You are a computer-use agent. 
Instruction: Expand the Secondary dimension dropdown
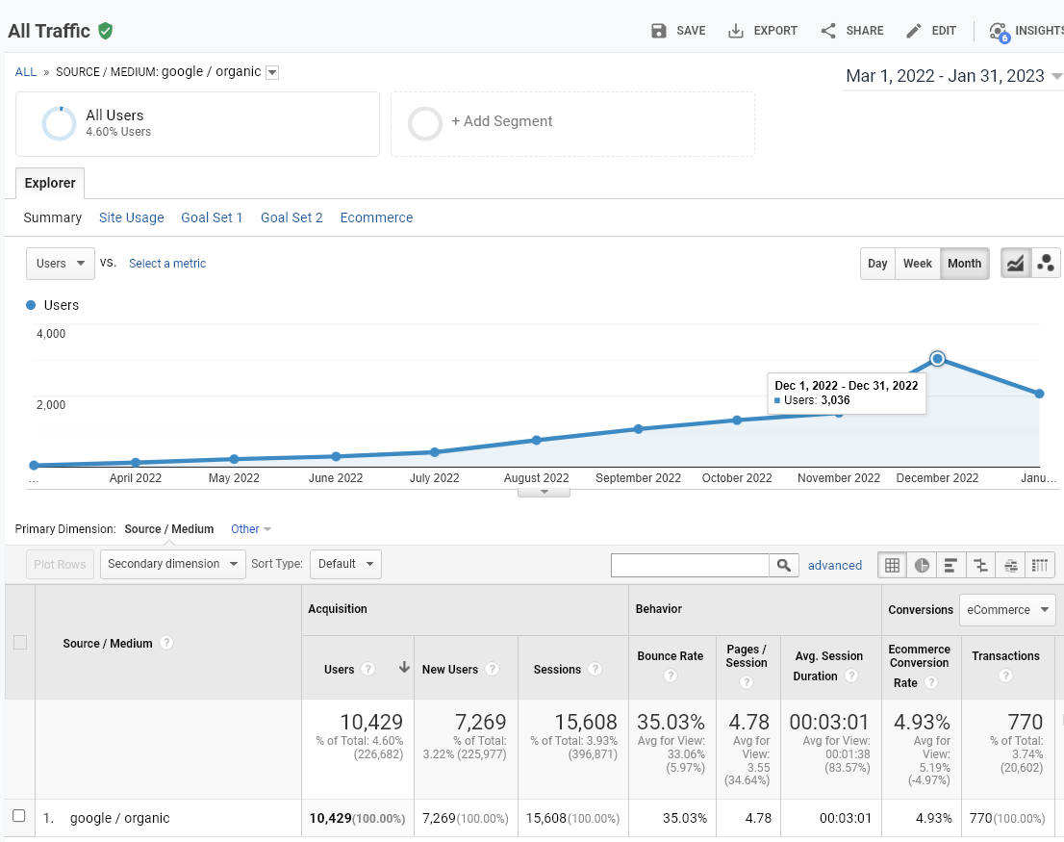point(173,564)
